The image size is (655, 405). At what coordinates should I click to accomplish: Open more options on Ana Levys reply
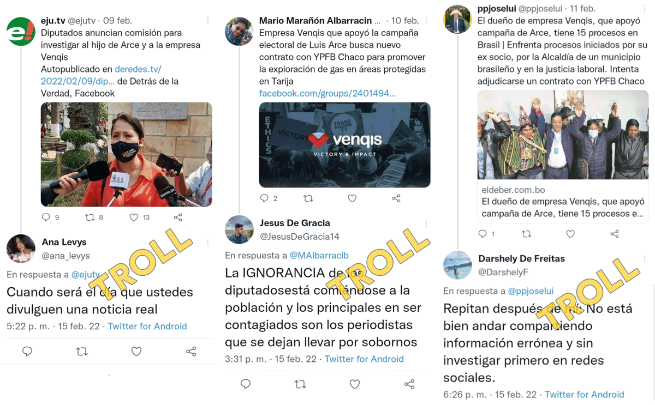208,242
